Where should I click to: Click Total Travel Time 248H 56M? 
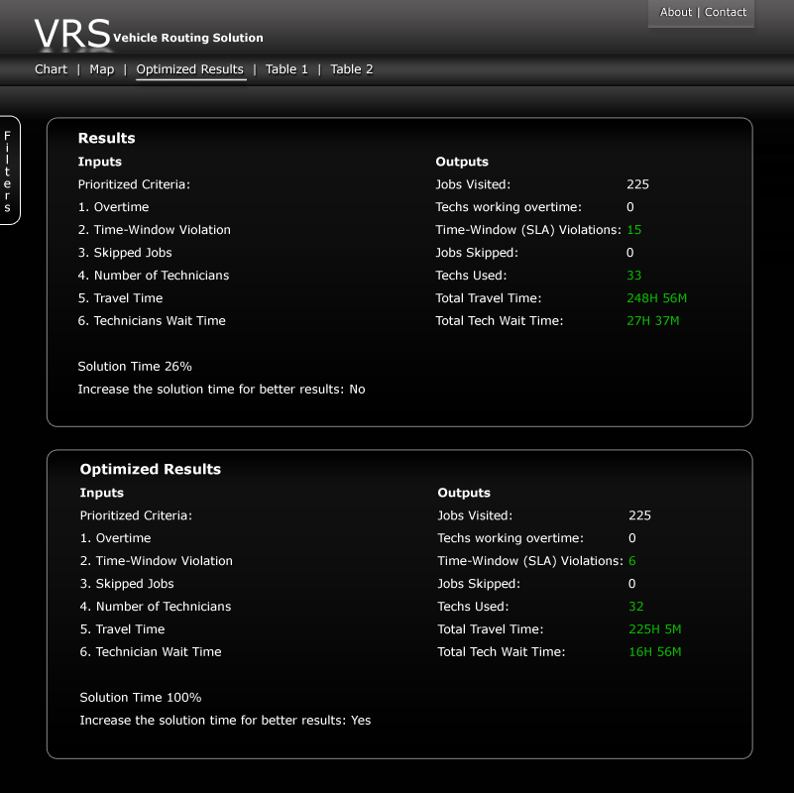[x=657, y=298]
